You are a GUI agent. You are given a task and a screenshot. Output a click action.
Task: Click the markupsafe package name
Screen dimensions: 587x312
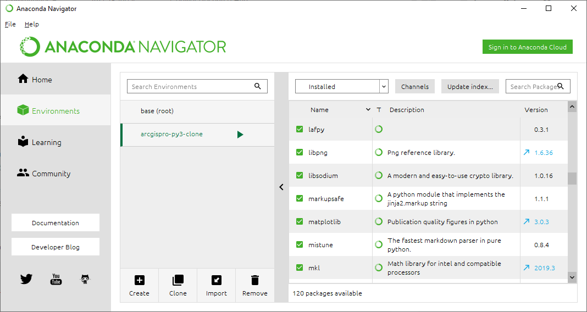326,199
